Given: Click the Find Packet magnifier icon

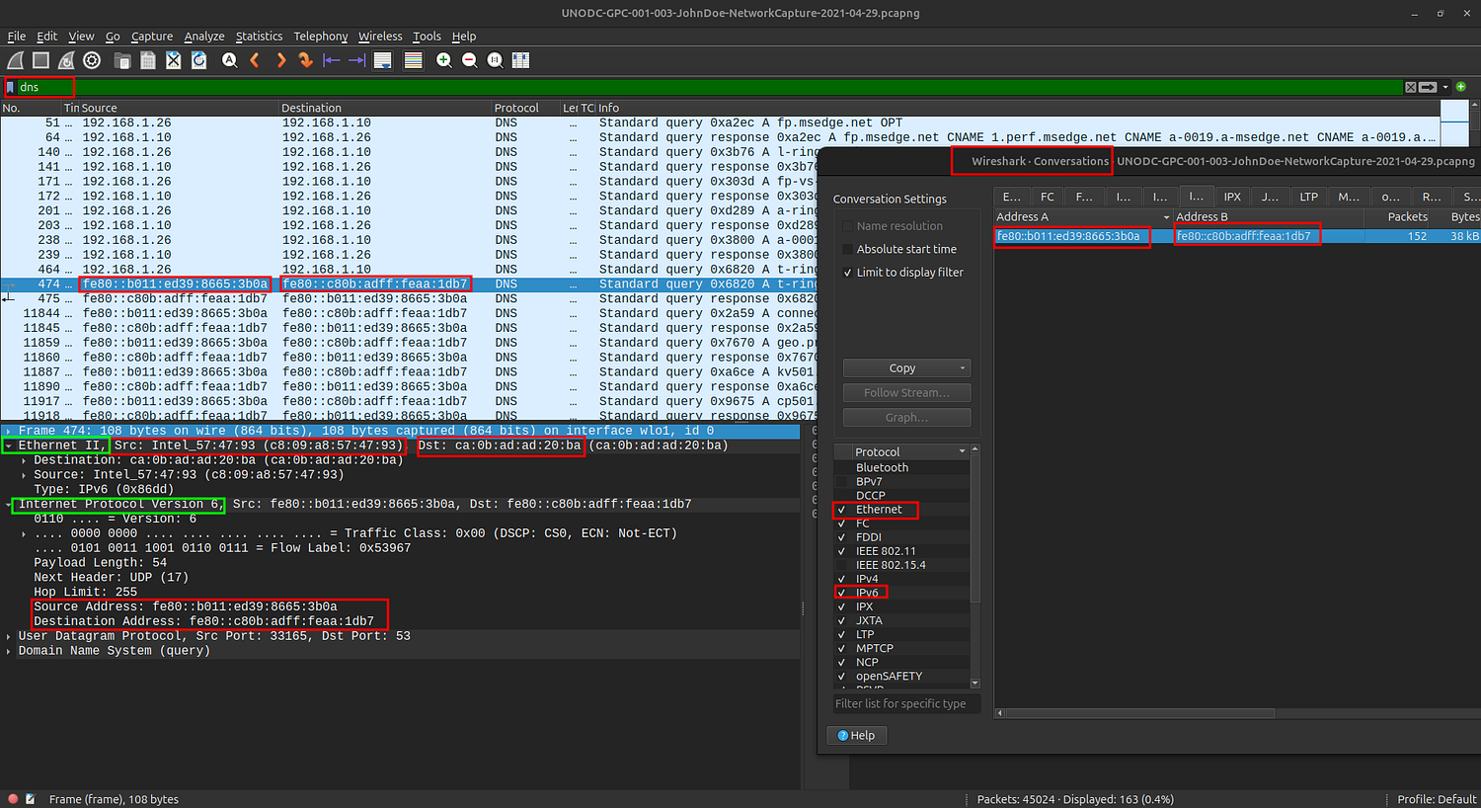Looking at the screenshot, I should (x=229, y=61).
